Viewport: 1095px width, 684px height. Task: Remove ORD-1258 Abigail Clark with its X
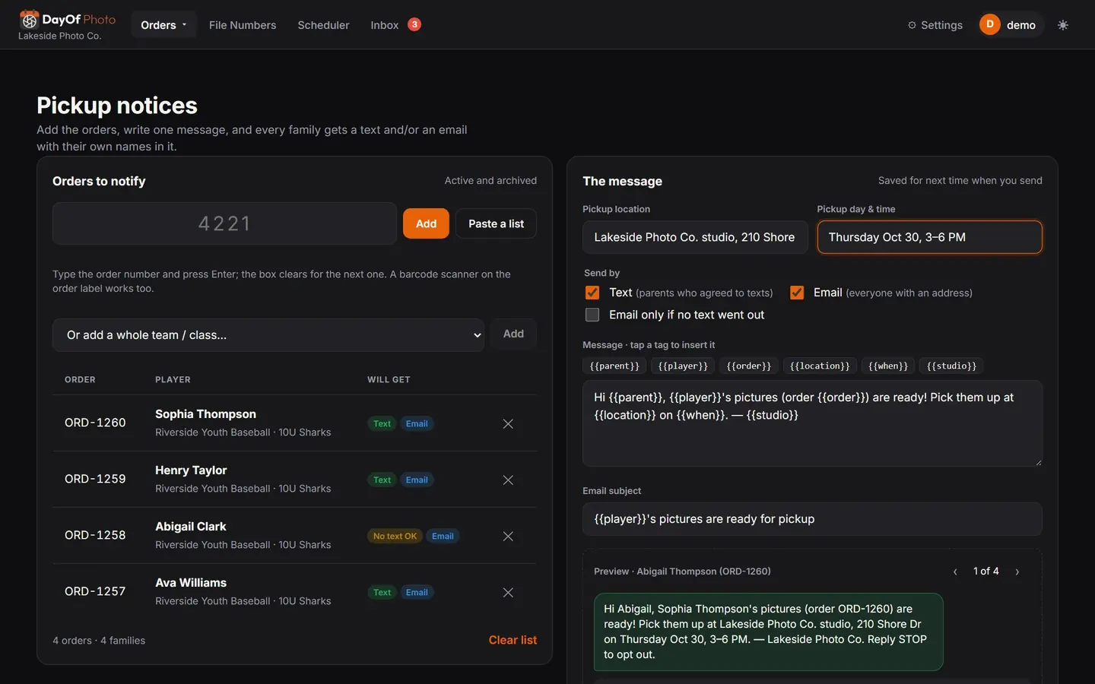[x=508, y=536]
